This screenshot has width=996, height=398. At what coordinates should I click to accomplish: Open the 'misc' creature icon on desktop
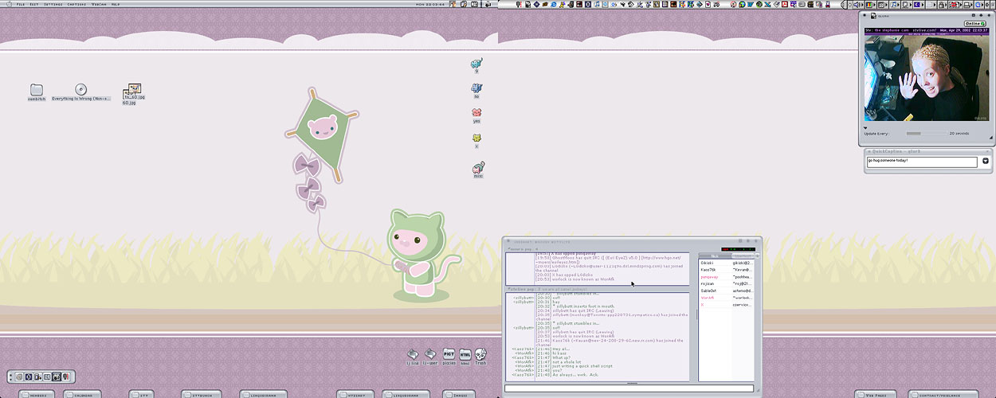(477, 168)
